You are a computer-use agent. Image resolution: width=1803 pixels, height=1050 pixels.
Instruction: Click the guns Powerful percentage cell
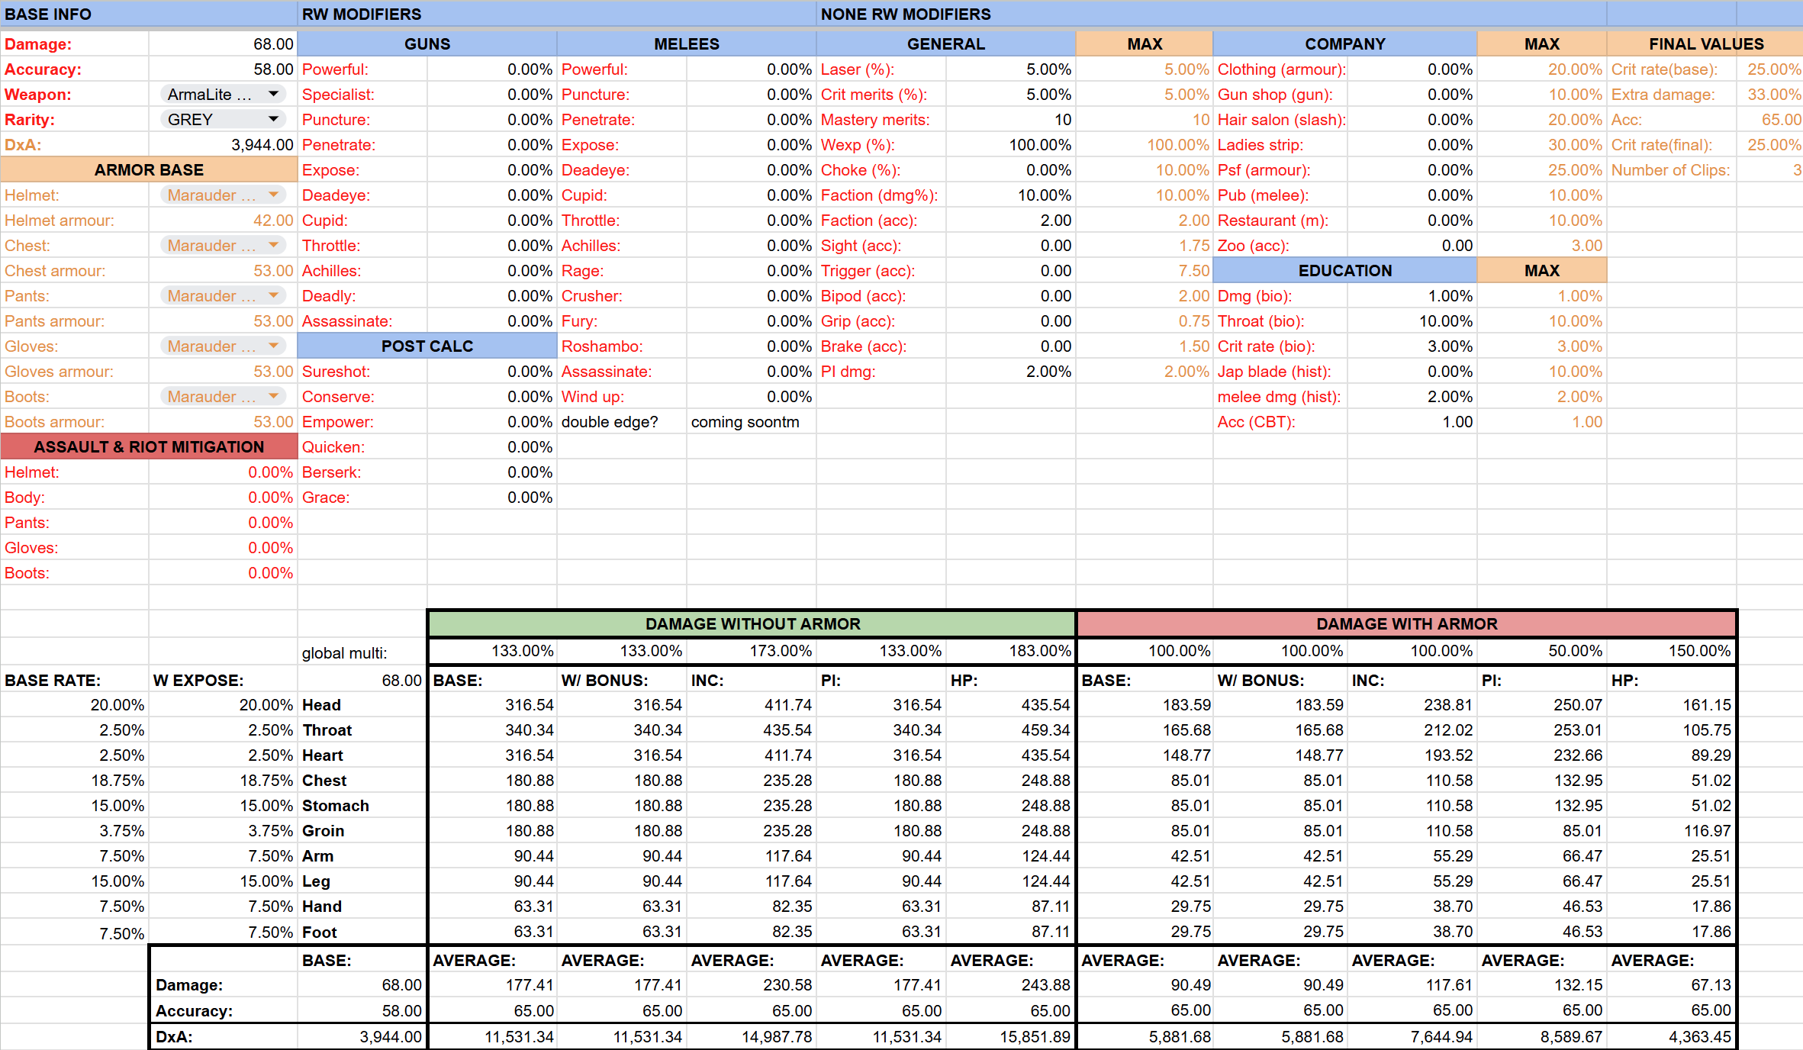click(492, 69)
